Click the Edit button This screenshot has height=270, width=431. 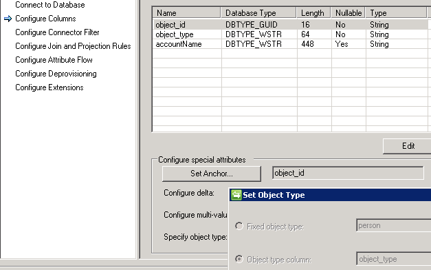[407, 146]
